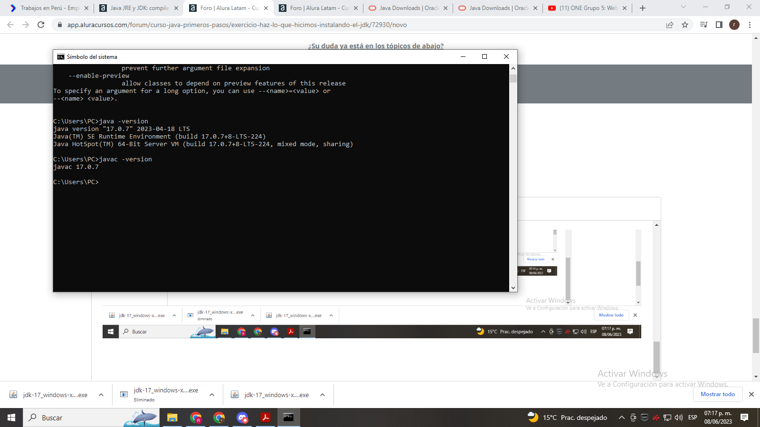Close the Trabajos en Perú tab
This screenshot has height=427, width=760.
[86, 8]
